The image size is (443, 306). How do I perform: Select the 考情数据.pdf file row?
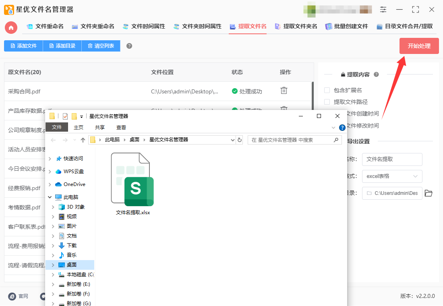click(24, 207)
